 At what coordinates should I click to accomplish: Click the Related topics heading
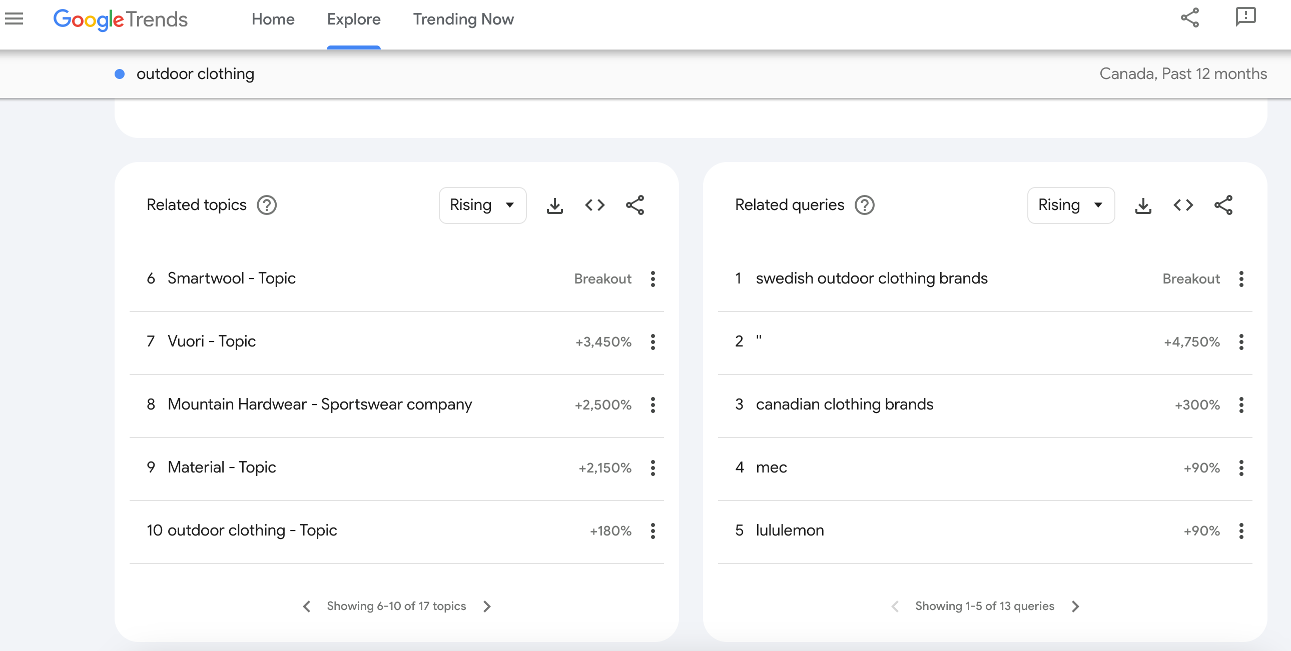pyautogui.click(x=197, y=205)
